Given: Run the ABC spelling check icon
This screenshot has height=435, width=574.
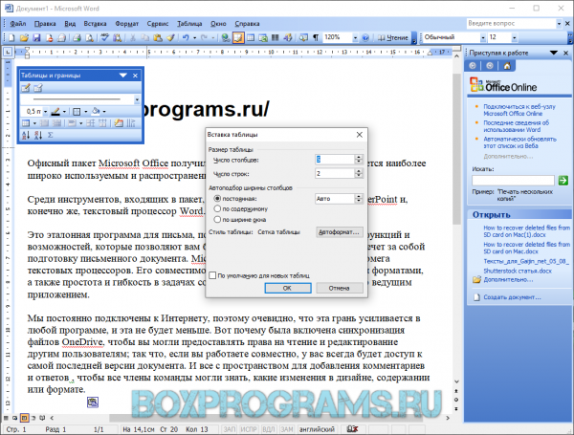Looking at the screenshot, I should (x=105, y=37).
